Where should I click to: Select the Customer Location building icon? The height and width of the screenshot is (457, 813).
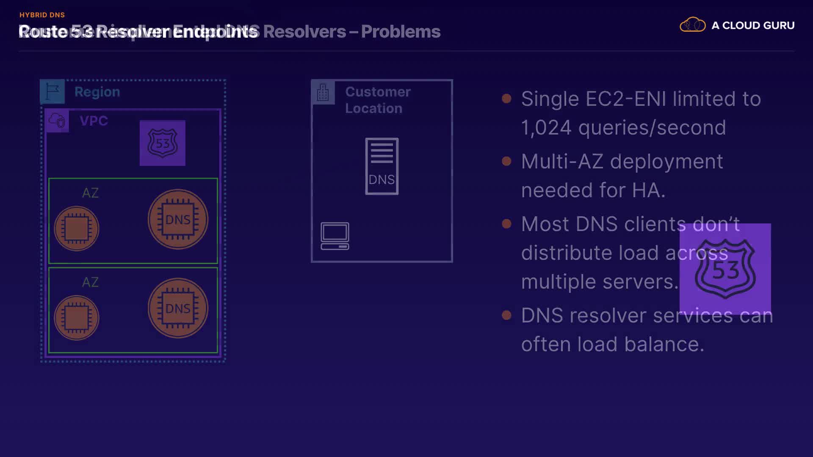click(x=323, y=92)
